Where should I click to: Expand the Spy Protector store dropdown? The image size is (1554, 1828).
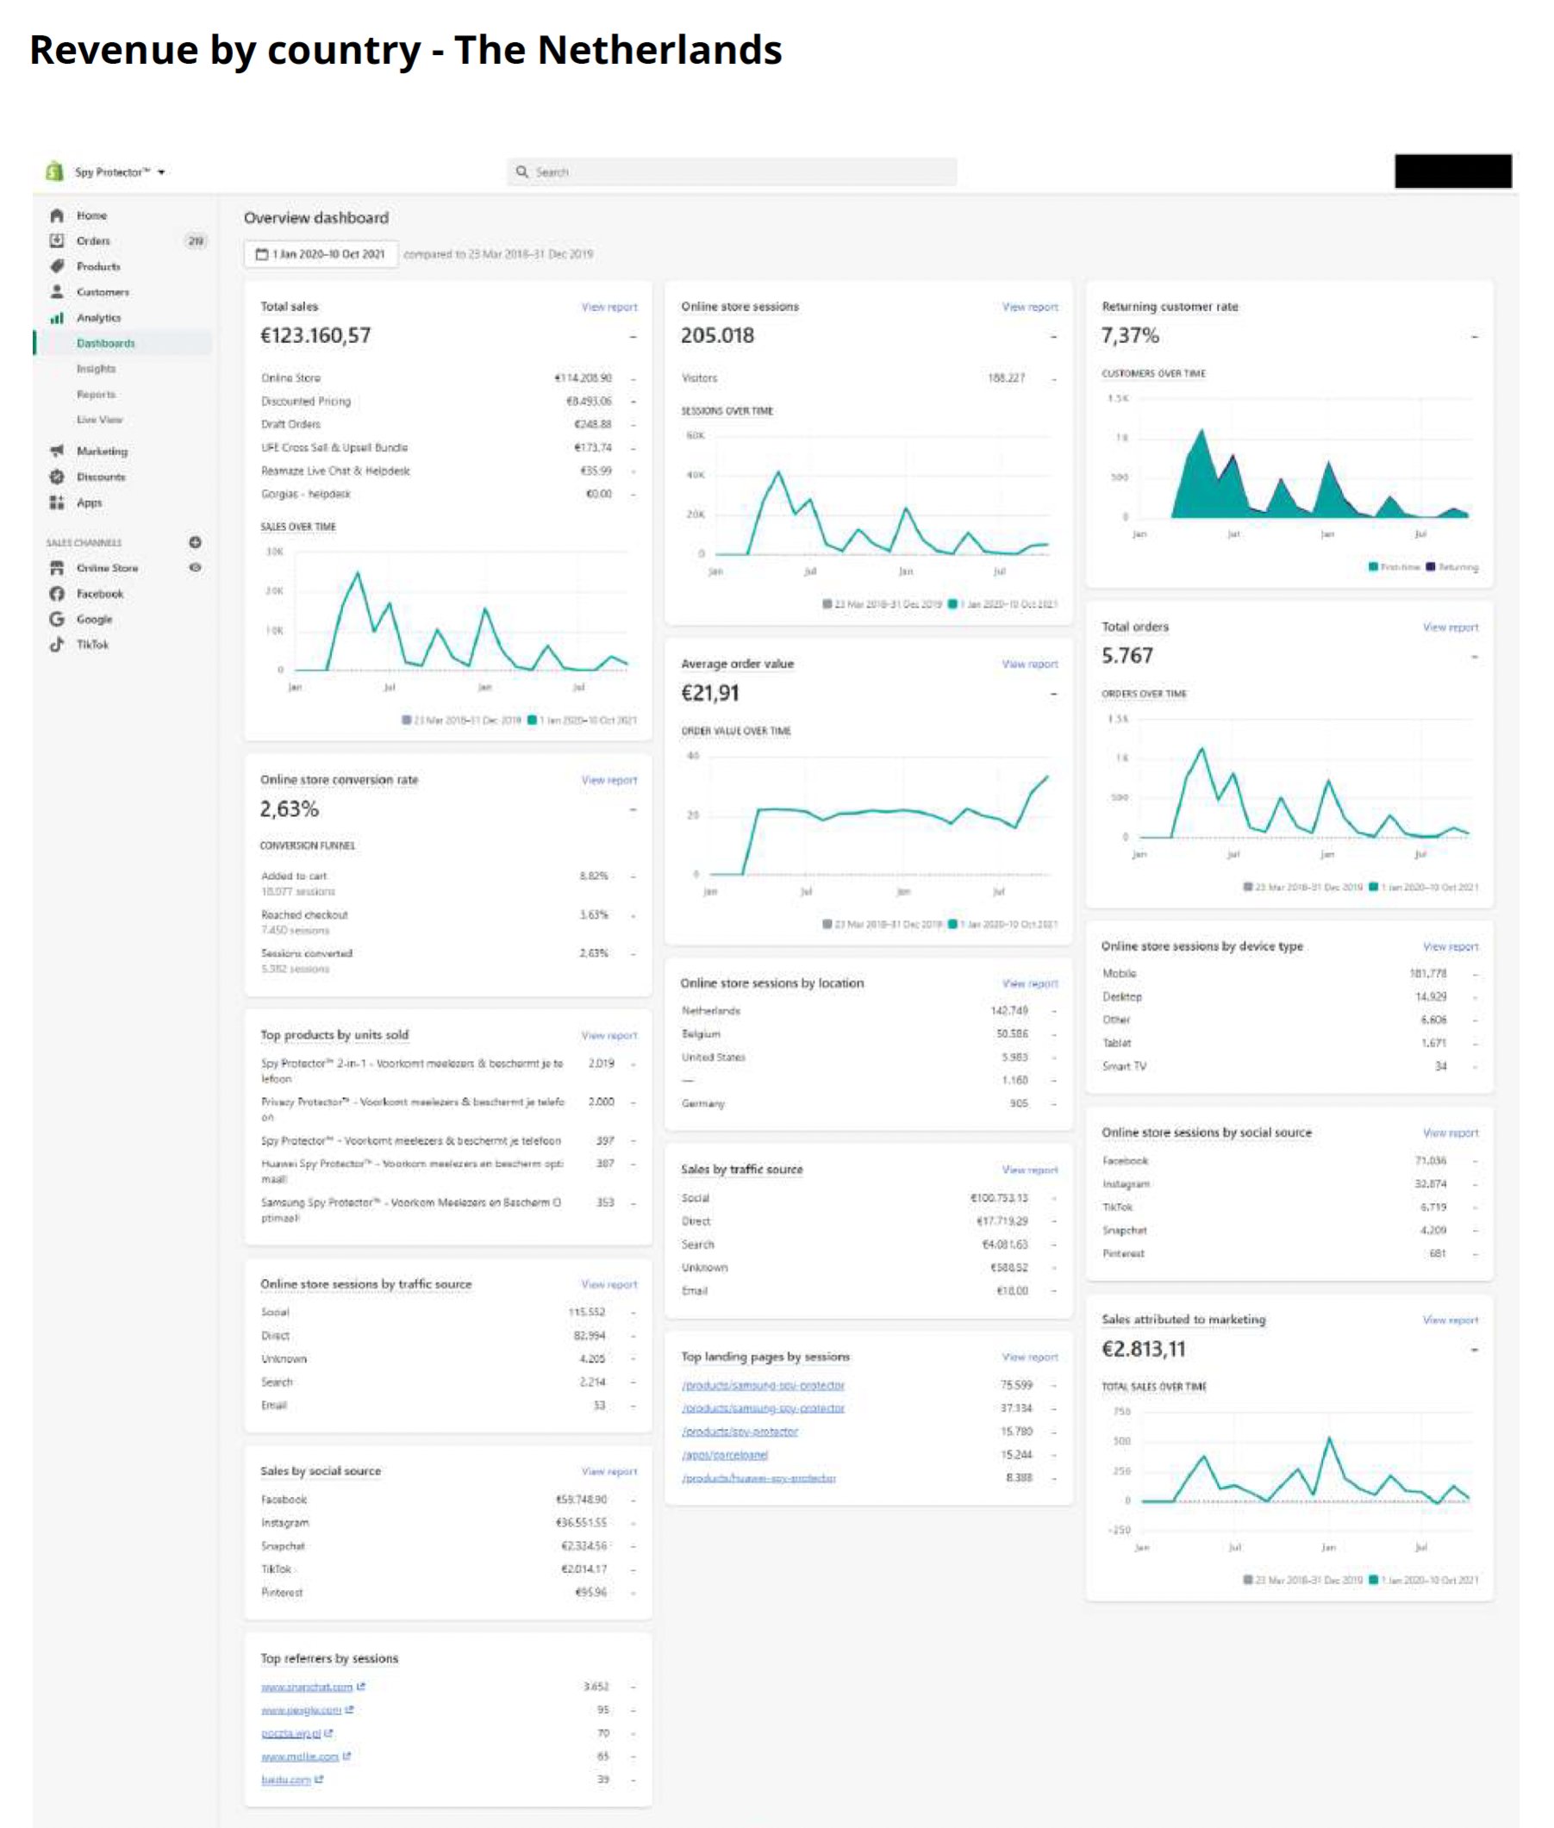click(119, 172)
